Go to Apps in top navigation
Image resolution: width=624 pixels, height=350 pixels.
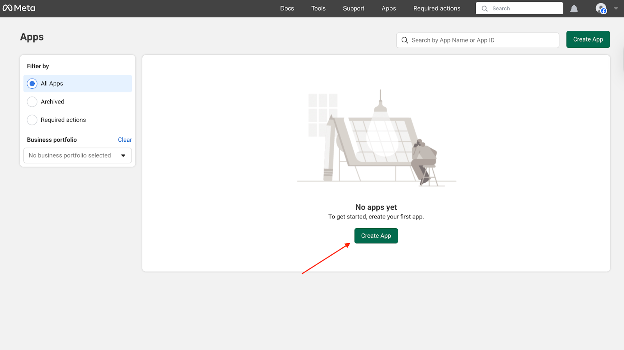point(388,8)
